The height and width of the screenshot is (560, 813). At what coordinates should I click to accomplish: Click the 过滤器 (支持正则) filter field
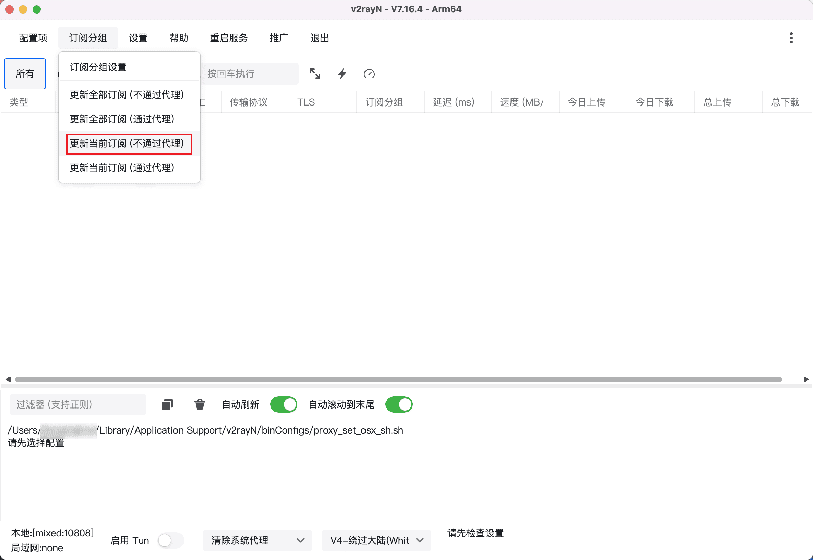pyautogui.click(x=78, y=404)
